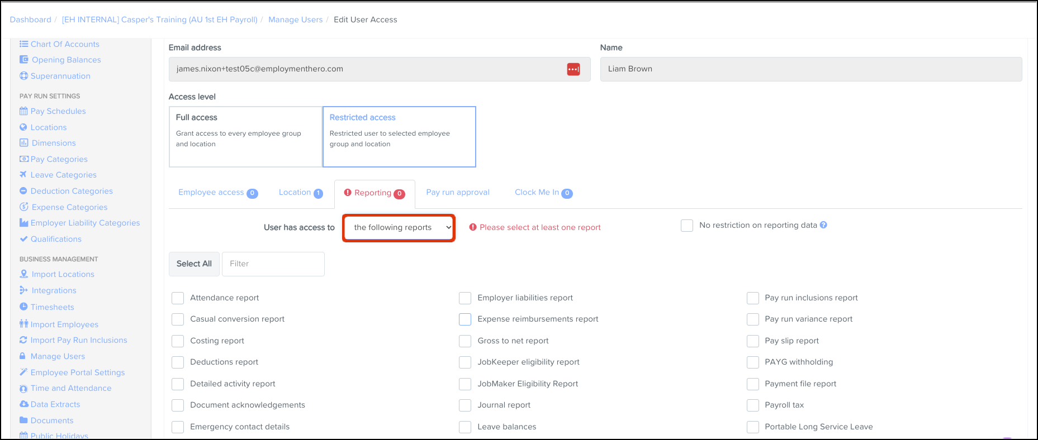Select the Pay slip report checkbox
The height and width of the screenshot is (440, 1038).
click(x=753, y=341)
